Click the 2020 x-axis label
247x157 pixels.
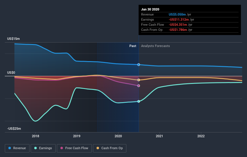pos(118,136)
